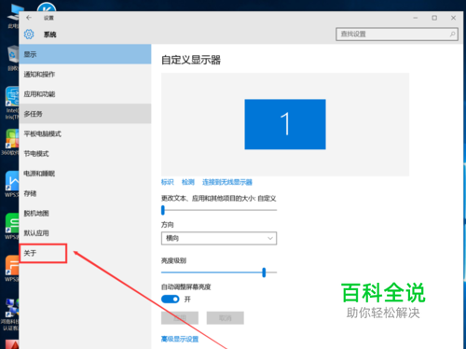Click the 检测 link
Image resolution: width=466 pixels, height=349 pixels.
point(188,182)
